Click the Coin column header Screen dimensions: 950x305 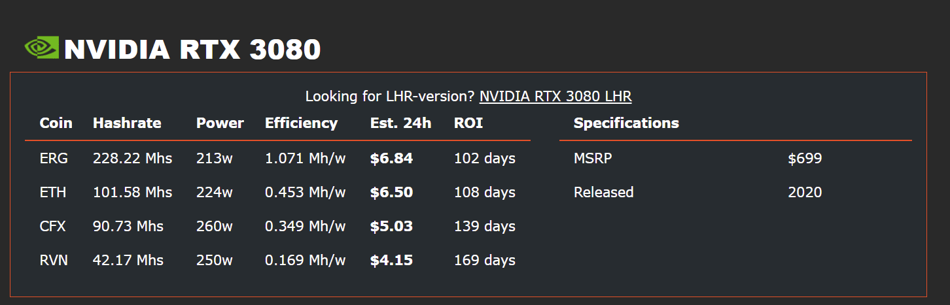point(56,123)
